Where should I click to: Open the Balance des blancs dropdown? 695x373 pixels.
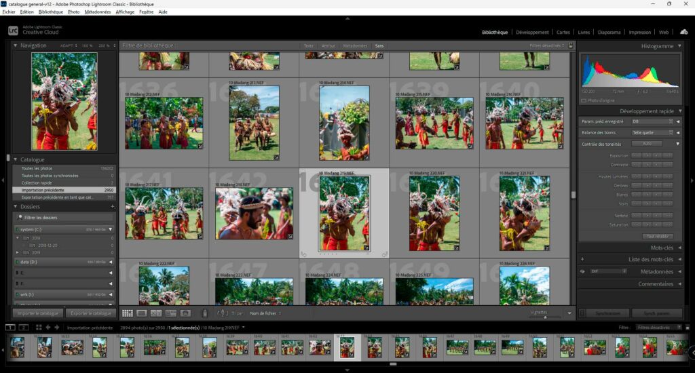652,132
